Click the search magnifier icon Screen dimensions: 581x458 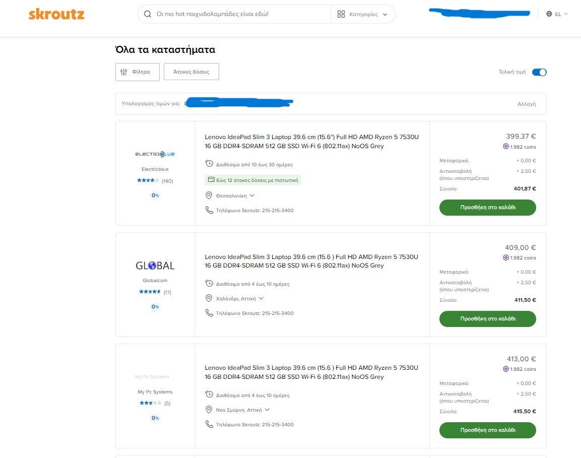148,14
